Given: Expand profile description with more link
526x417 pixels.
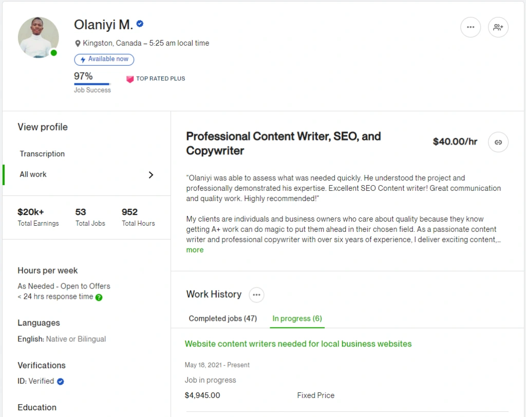Looking at the screenshot, I should click(195, 250).
